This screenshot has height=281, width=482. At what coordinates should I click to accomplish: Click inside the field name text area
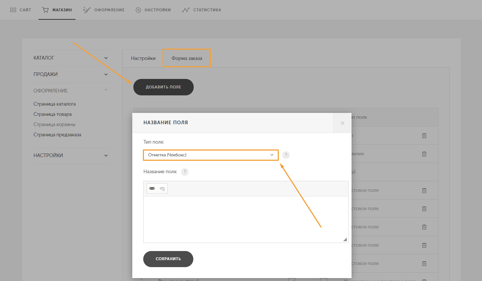coord(246,219)
